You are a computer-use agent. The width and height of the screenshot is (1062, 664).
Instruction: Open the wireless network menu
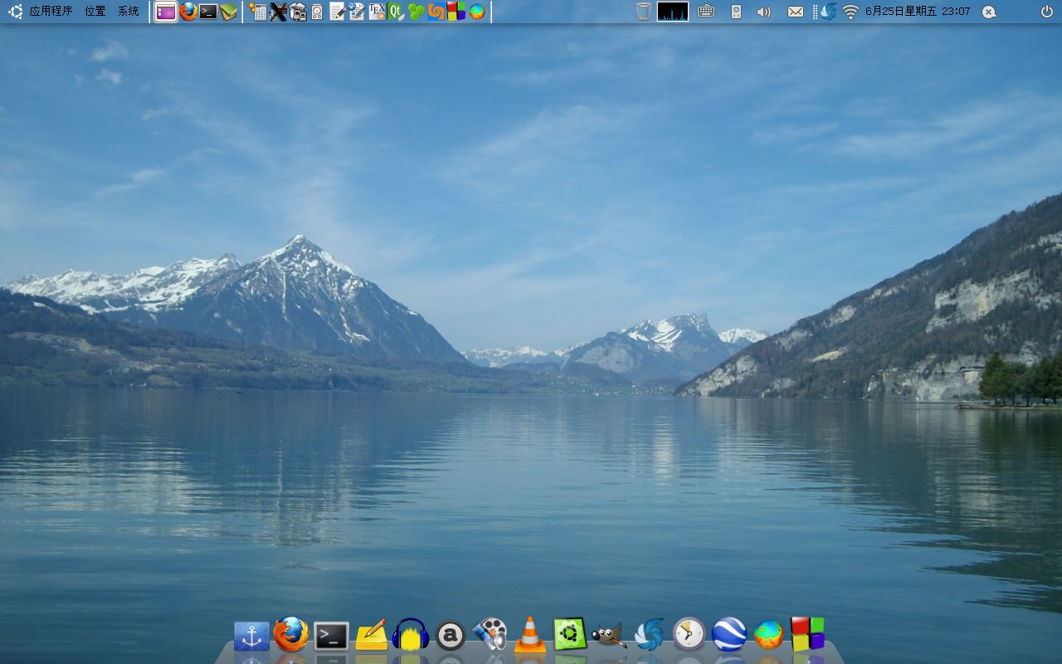[x=850, y=12]
